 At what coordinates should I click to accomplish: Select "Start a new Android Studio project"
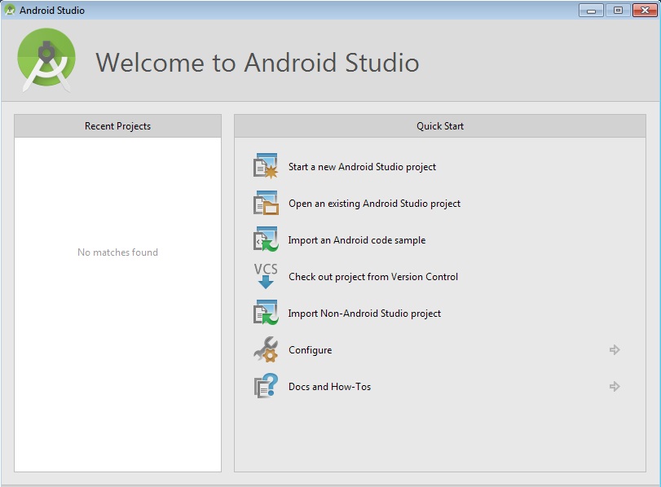(x=362, y=167)
